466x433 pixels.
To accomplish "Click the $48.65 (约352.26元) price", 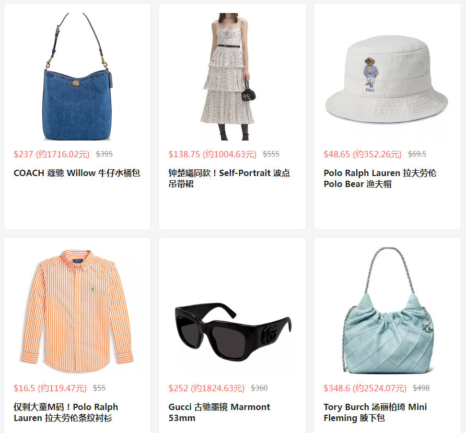I will pyautogui.click(x=363, y=154).
